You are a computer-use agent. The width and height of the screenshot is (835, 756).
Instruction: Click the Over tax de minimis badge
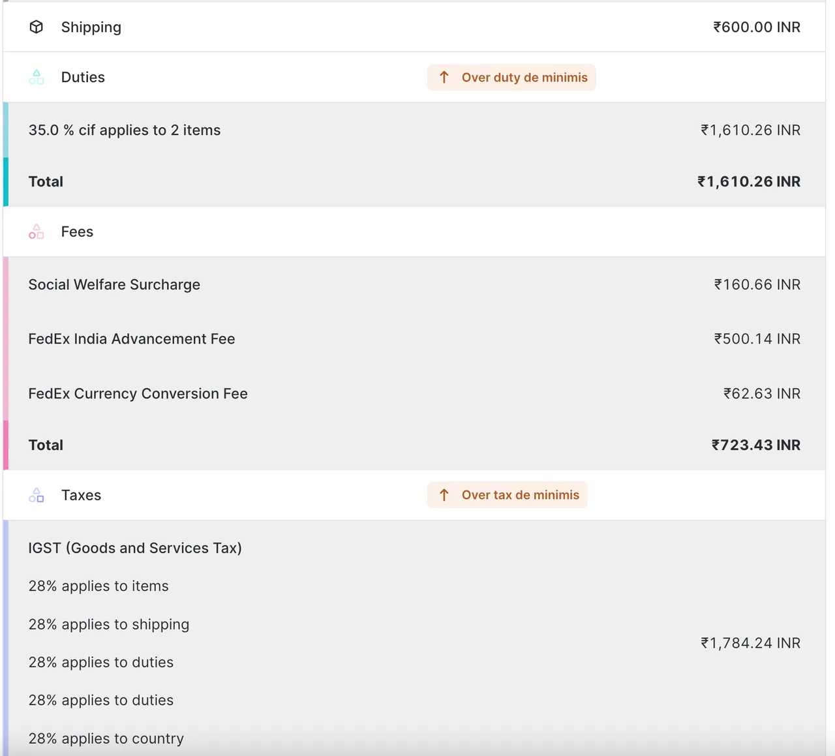(x=507, y=494)
